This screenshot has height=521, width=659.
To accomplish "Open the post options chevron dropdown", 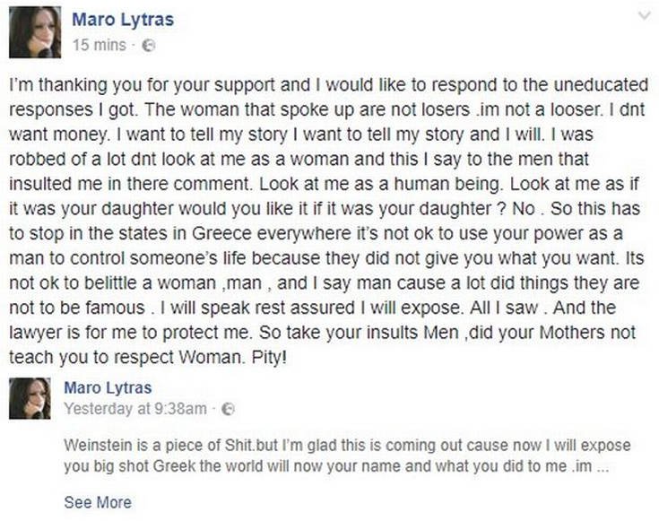I will pyautogui.click(x=642, y=17).
